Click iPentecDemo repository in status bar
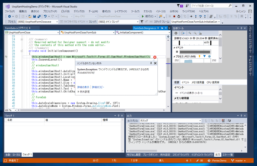This screenshot has width=257, height=166. pos(217,161)
